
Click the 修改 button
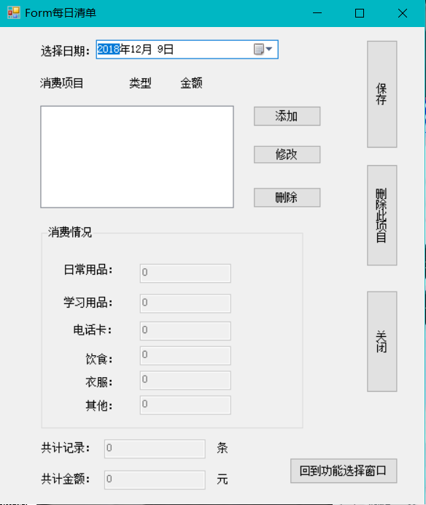(287, 155)
